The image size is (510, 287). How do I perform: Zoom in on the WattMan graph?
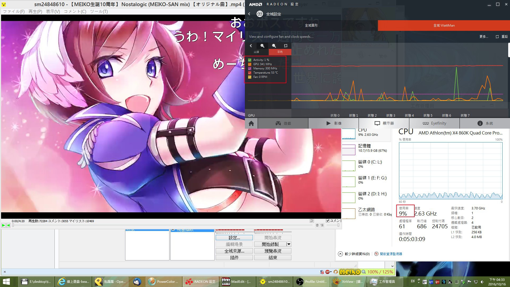[x=262, y=46]
